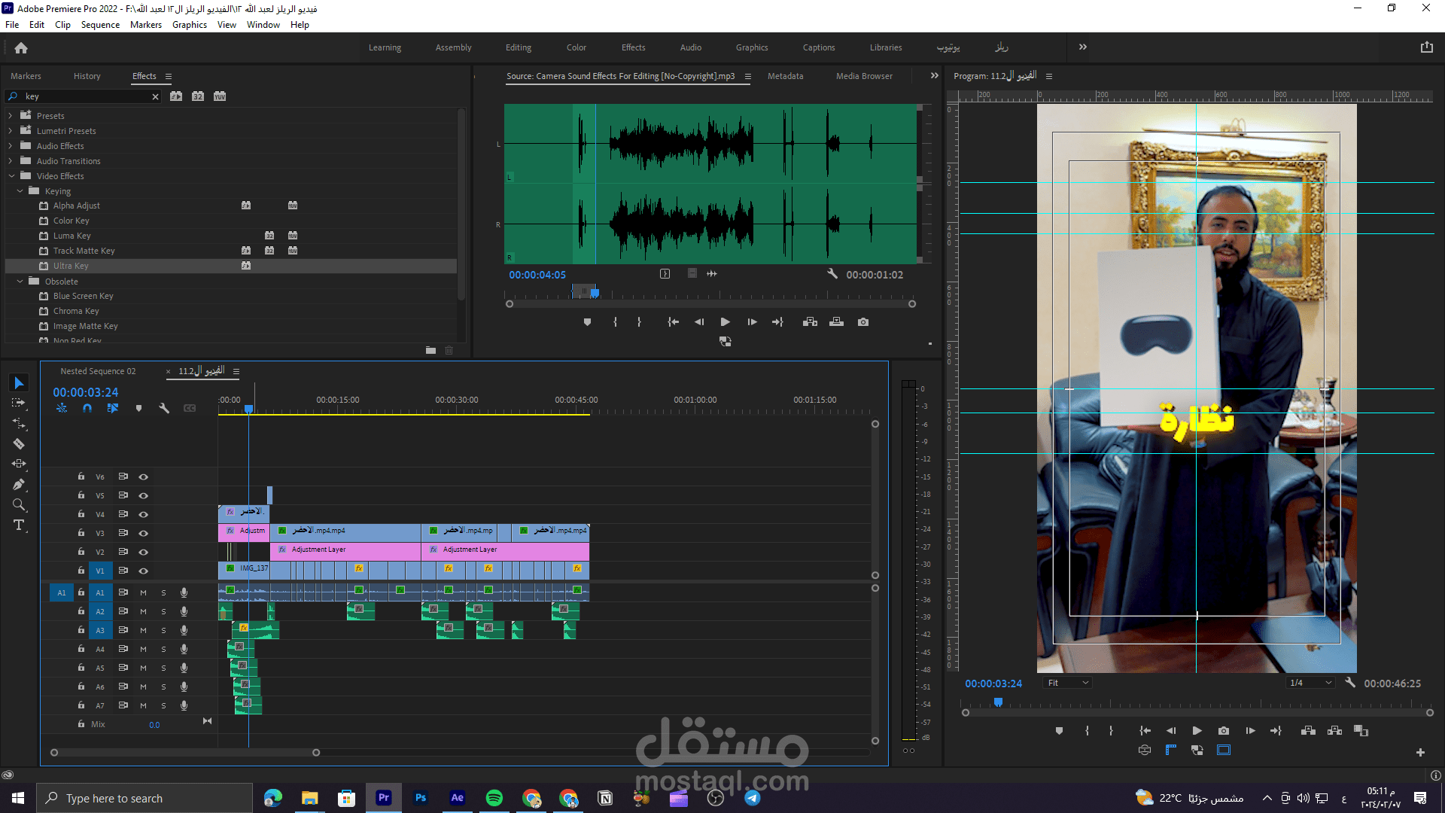Screen dimensions: 1445x813
Task: Open timeline display settings wrench
Action: (164, 408)
